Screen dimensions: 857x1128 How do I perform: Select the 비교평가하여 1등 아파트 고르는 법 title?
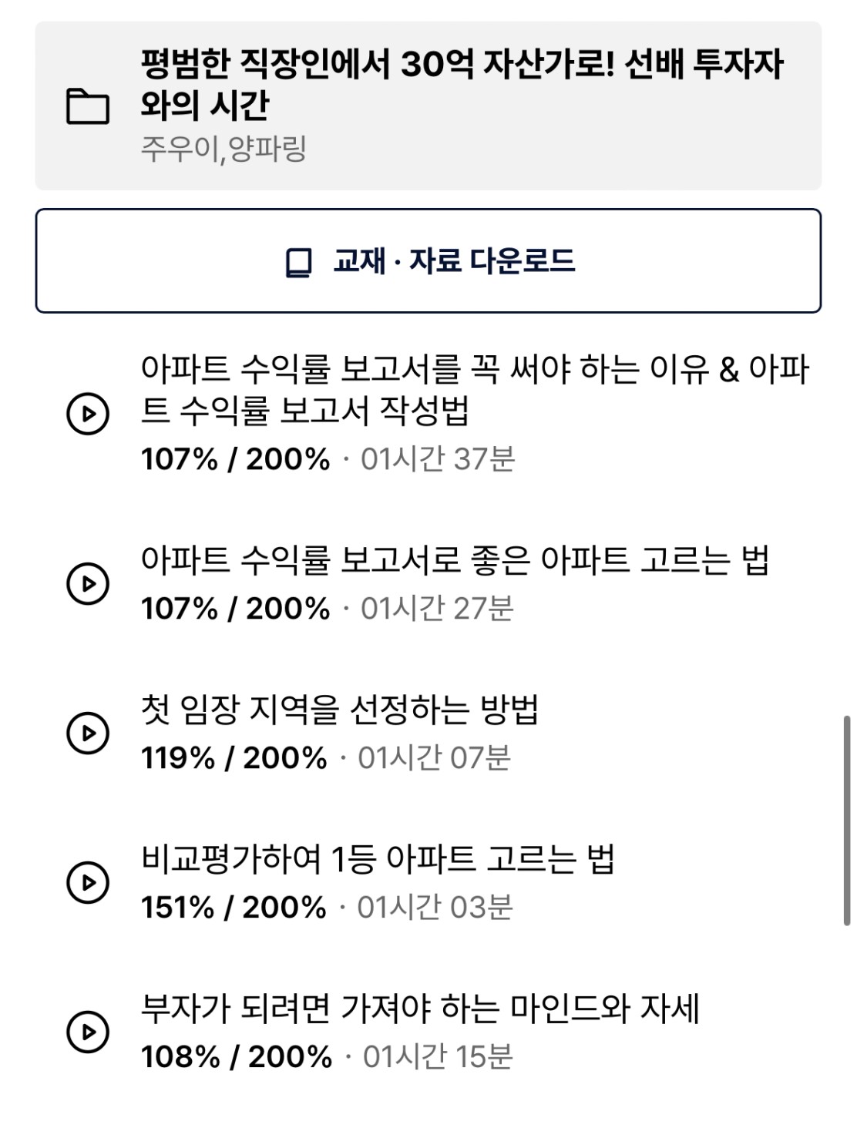click(378, 859)
